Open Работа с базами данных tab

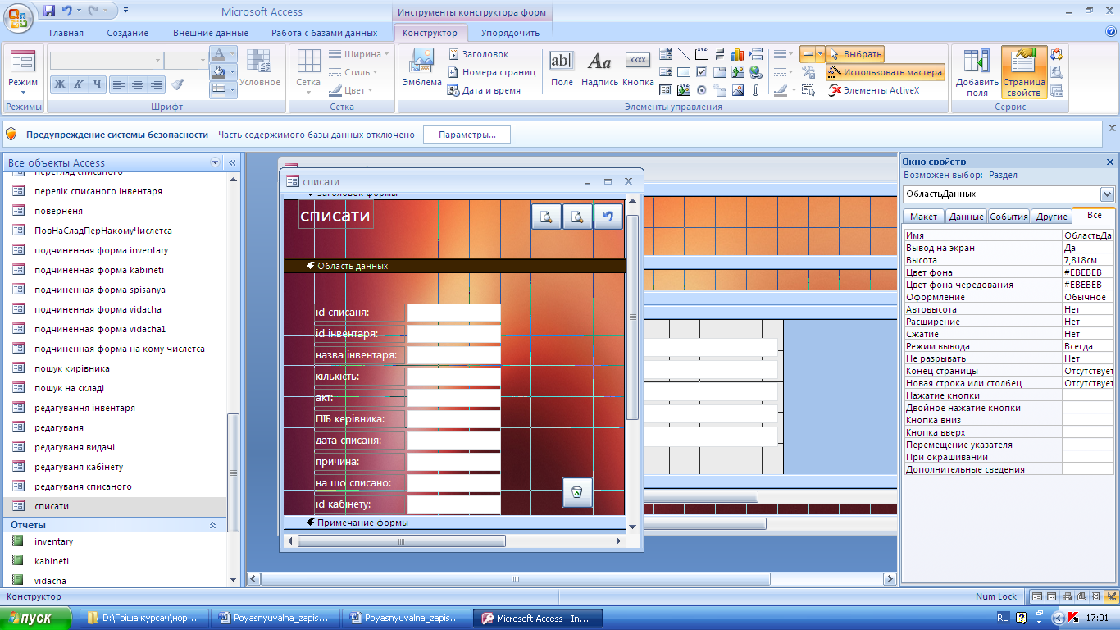click(x=325, y=33)
